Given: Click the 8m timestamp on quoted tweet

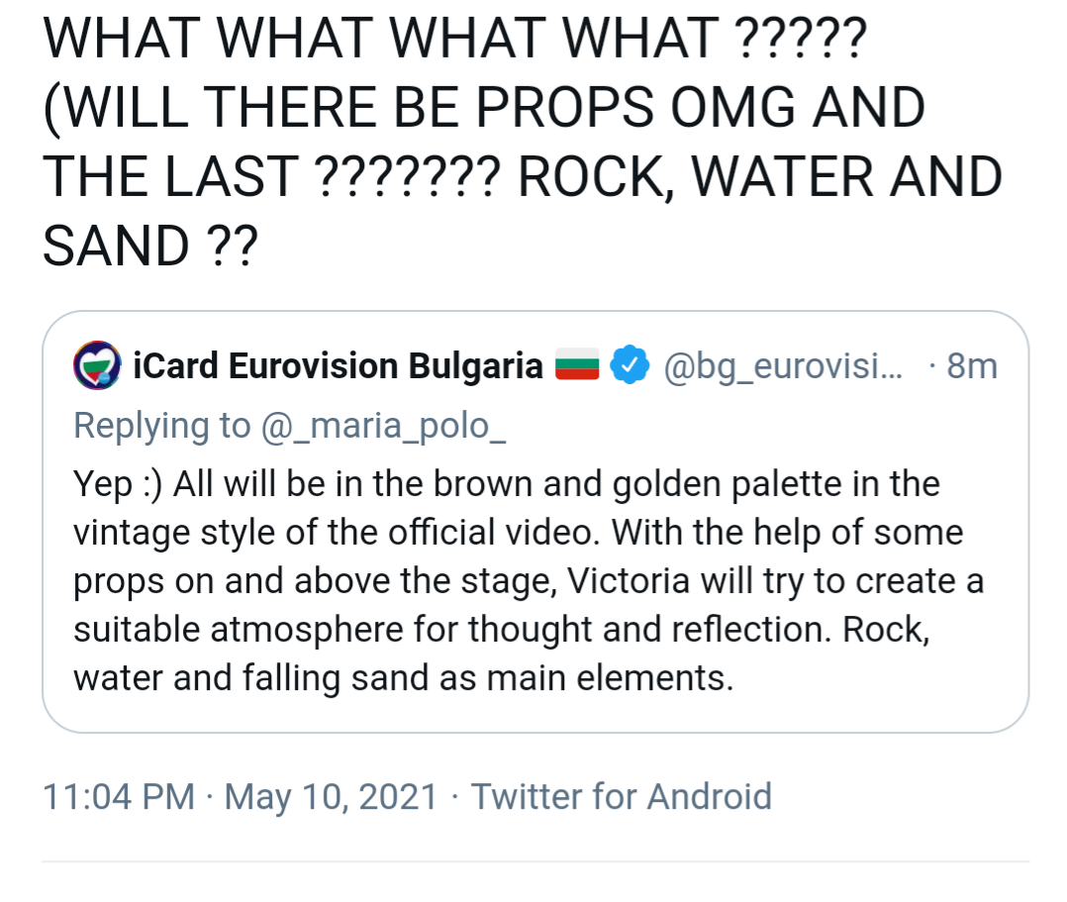Looking at the screenshot, I should (971, 367).
